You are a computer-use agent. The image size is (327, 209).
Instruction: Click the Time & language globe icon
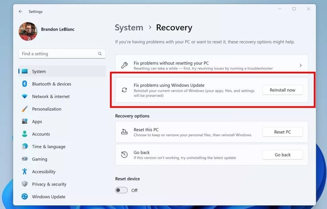[x=25, y=146]
